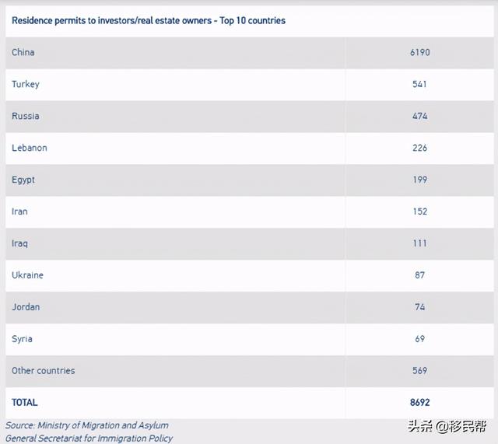This screenshot has width=498, height=444.
Task: Select the Other countries row label
Action: [44, 371]
